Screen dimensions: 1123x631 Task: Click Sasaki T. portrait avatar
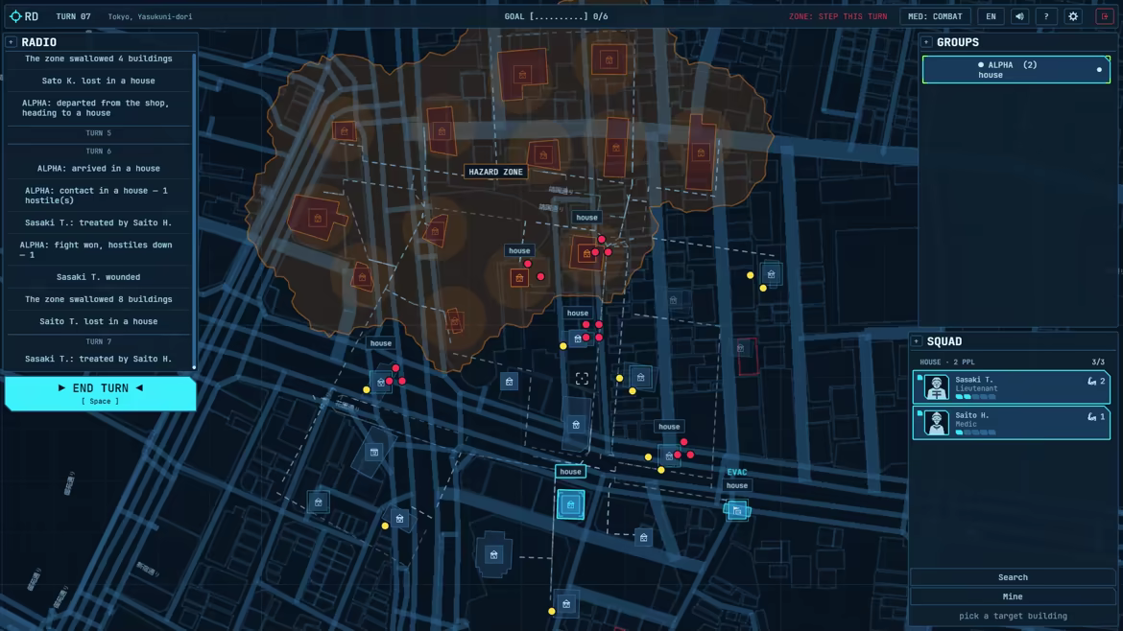pos(936,387)
